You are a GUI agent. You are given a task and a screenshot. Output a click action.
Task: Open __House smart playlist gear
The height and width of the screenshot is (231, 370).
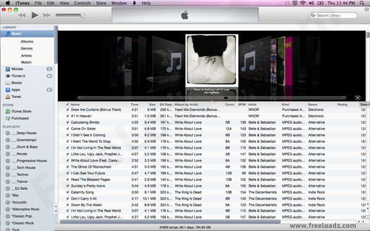[x=8, y=154]
